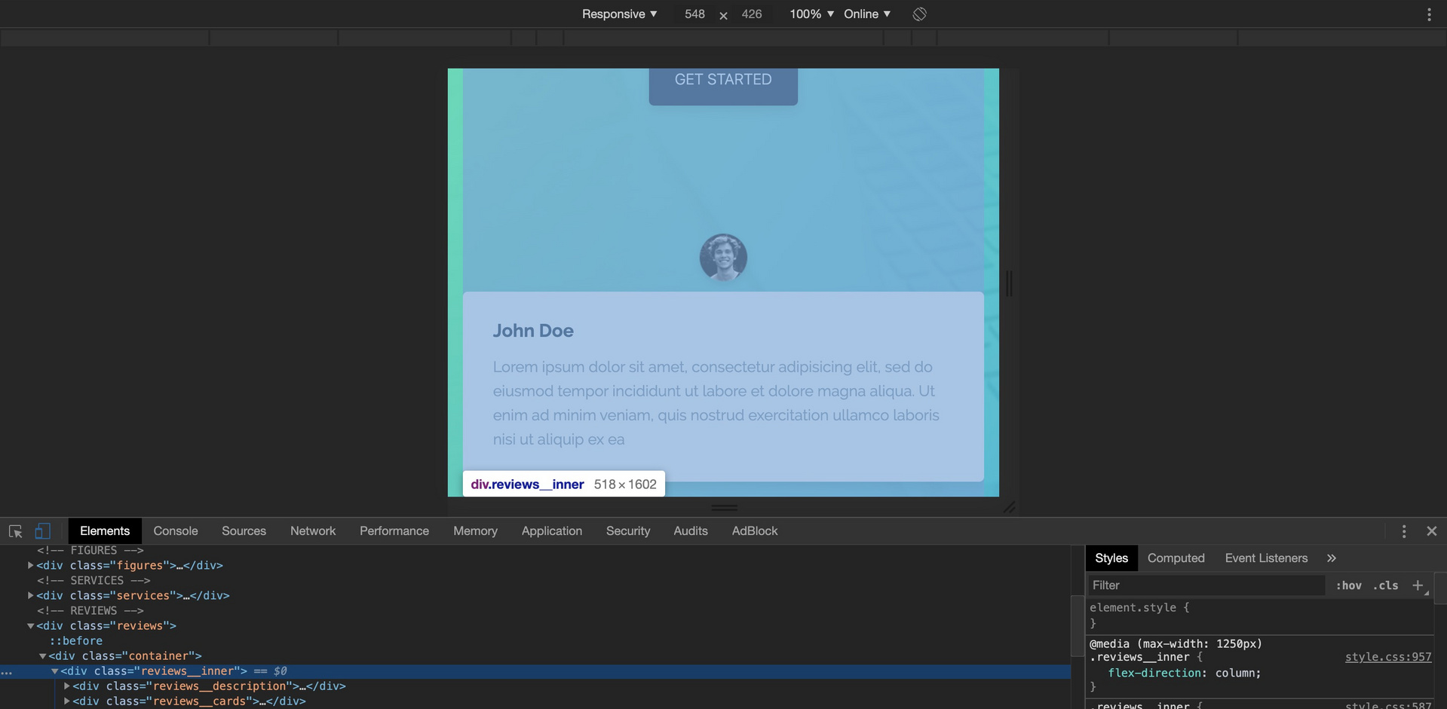
Task: Collapse the container div node
Action: click(x=42, y=656)
